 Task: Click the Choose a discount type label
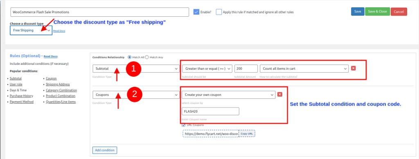pyautogui.click(x=27, y=24)
